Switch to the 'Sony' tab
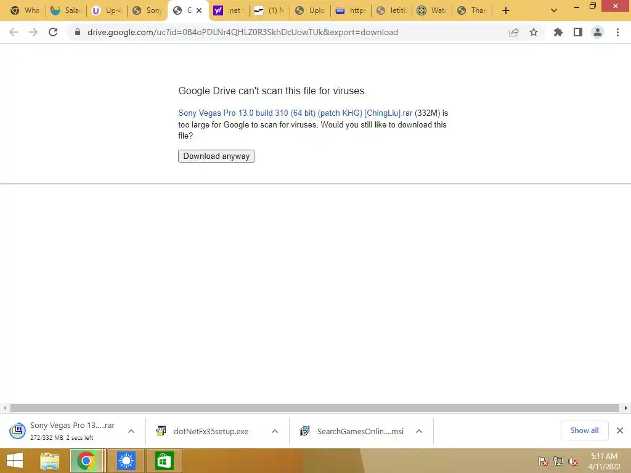Screen dimensions: 631x473 [148, 10]
